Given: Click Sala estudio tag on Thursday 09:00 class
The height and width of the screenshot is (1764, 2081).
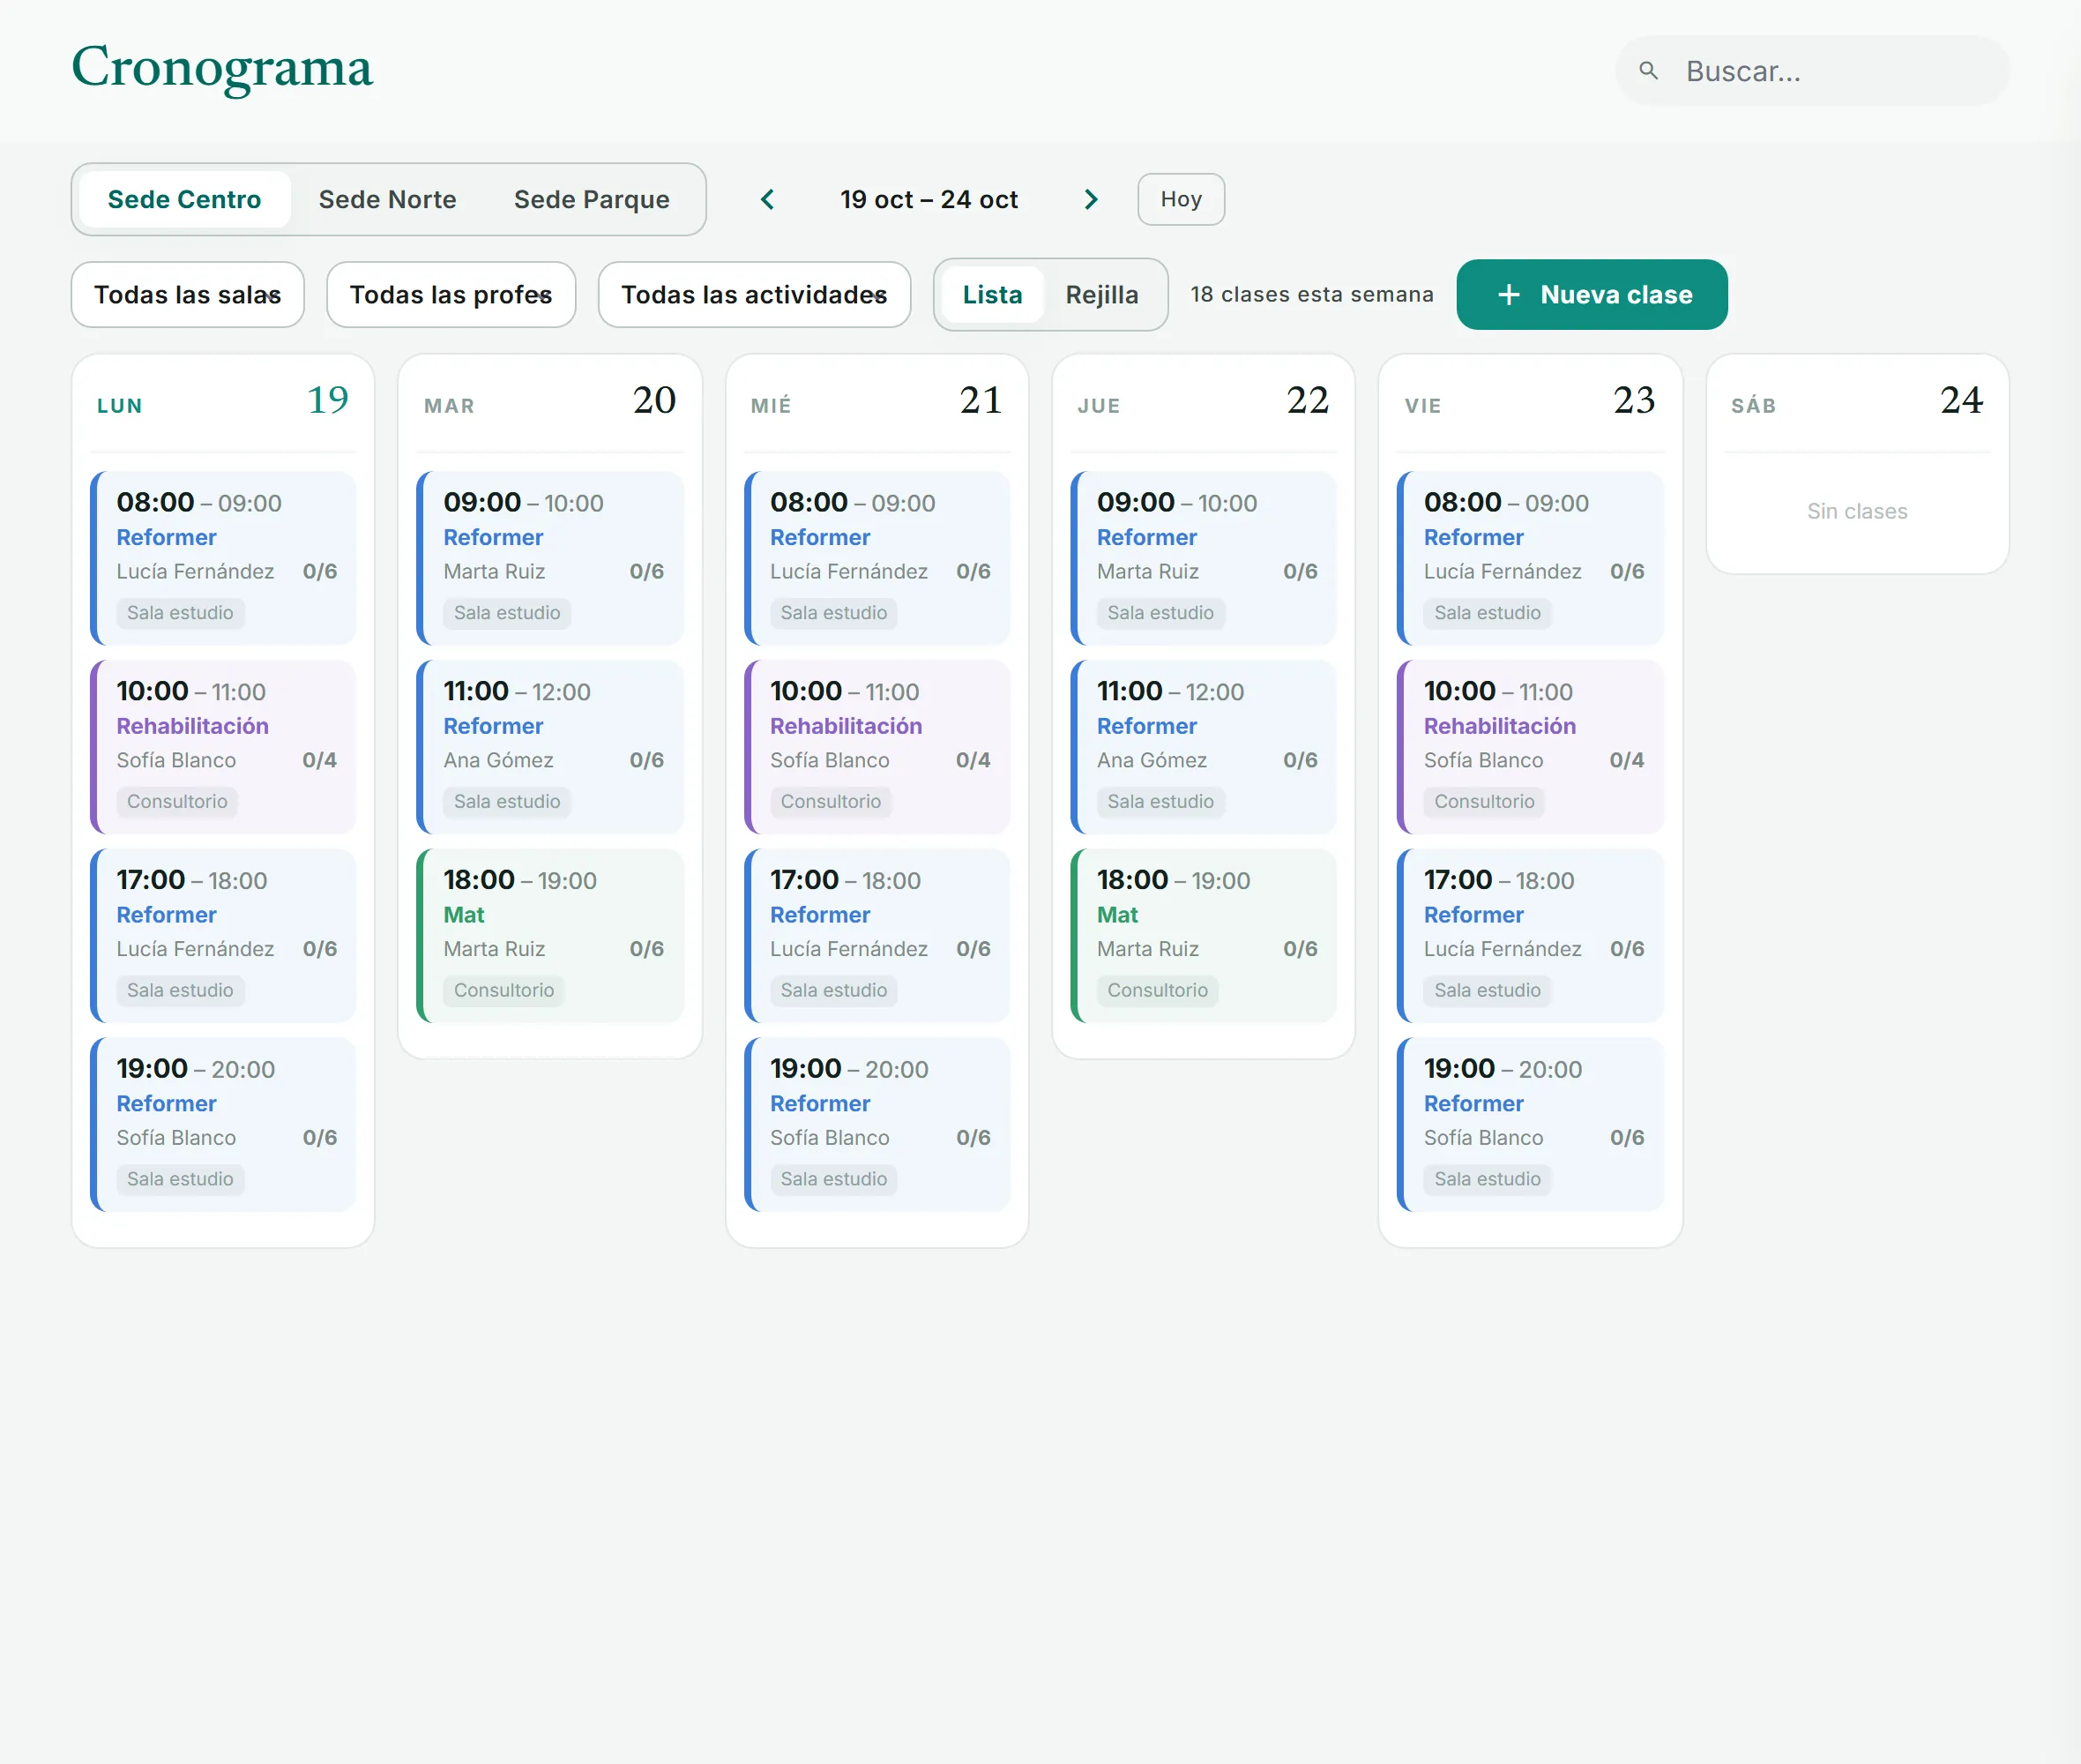Looking at the screenshot, I should point(1160,613).
